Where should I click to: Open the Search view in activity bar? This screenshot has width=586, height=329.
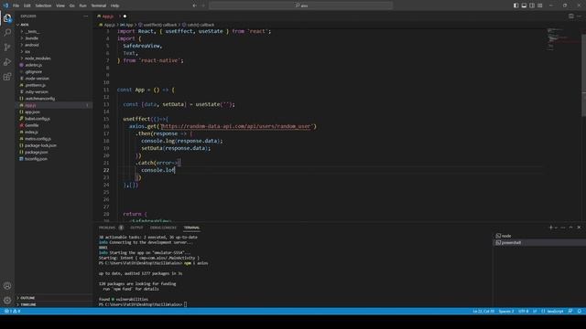[x=7, y=33]
